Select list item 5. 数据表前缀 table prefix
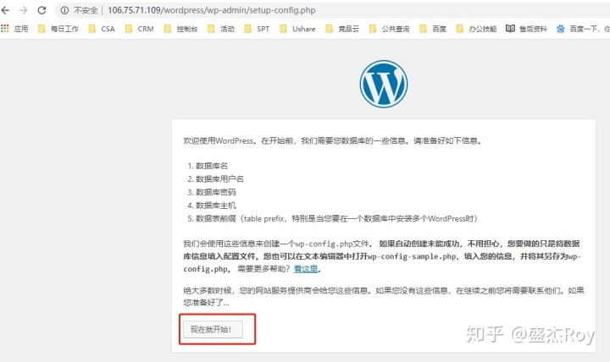 (x=333, y=219)
